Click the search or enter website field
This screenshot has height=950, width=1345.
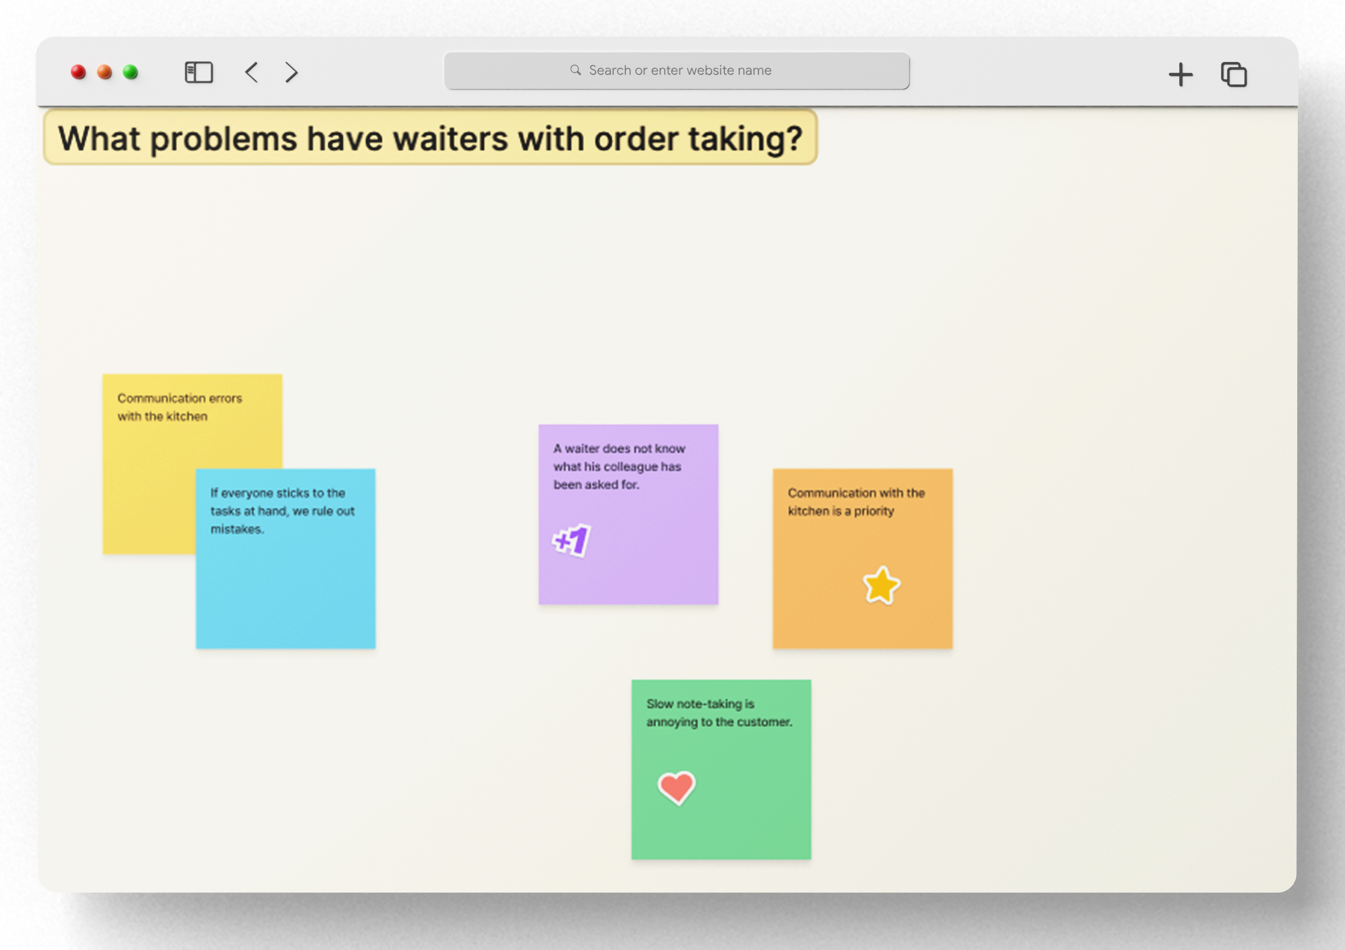coord(680,70)
